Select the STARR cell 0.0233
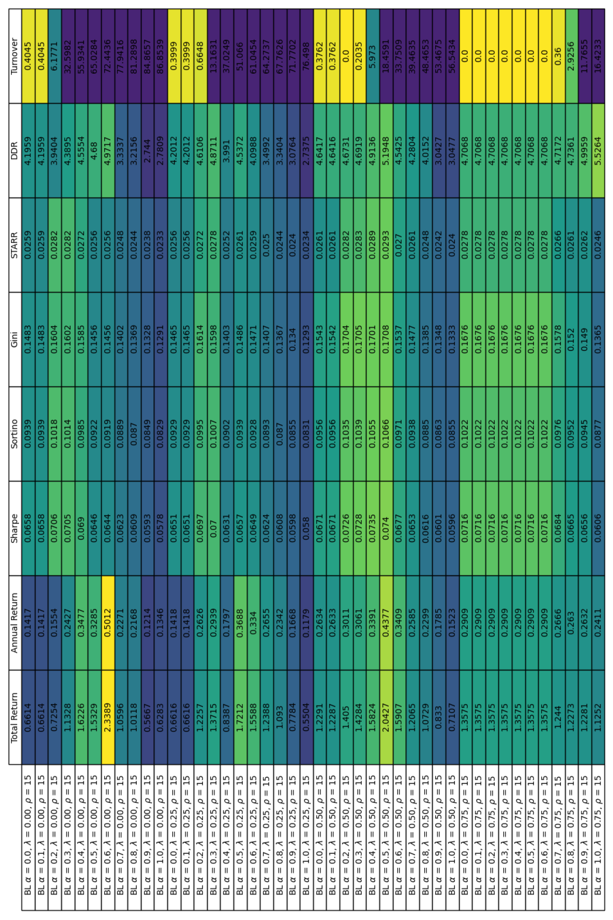 point(161,245)
